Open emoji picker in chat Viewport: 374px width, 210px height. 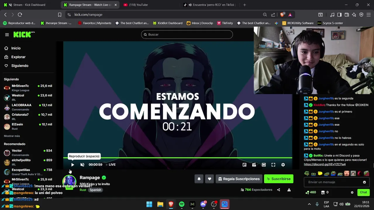[364, 182]
